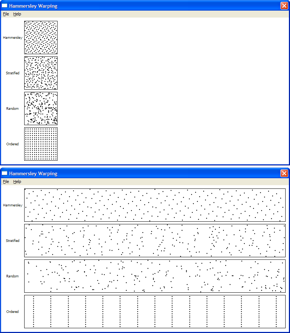Image resolution: width=290 pixels, height=333 pixels.
Task: Click bottom window title text Hammersley Warping
Action: coord(33,173)
